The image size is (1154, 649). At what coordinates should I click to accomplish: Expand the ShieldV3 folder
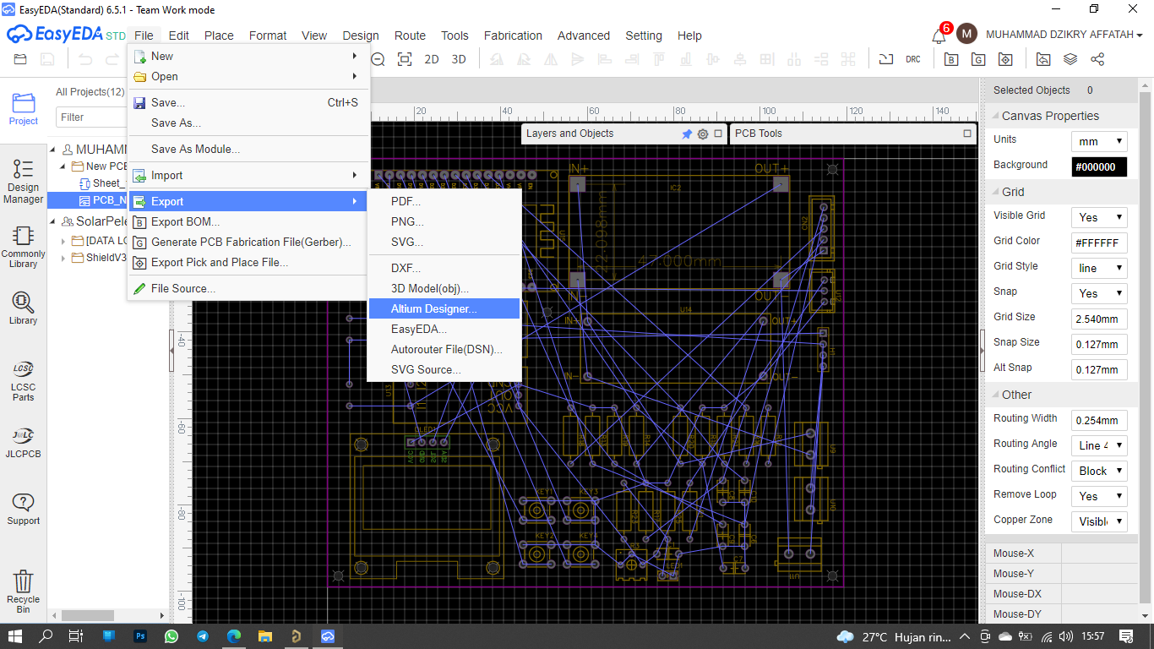pos(63,258)
